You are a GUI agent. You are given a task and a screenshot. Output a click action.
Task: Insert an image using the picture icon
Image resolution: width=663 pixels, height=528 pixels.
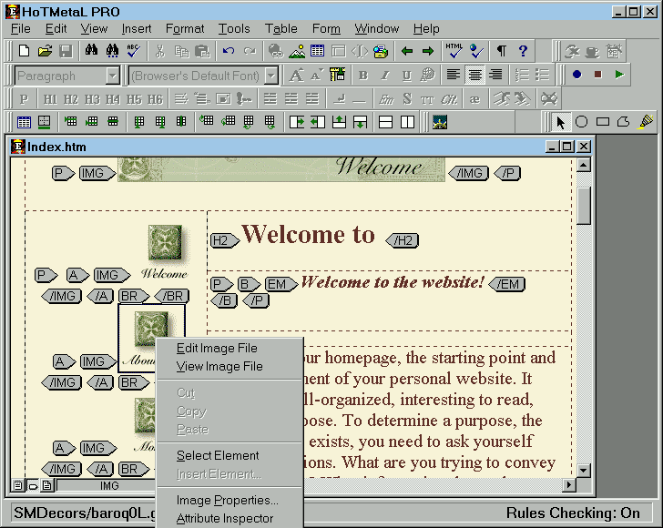click(x=297, y=51)
